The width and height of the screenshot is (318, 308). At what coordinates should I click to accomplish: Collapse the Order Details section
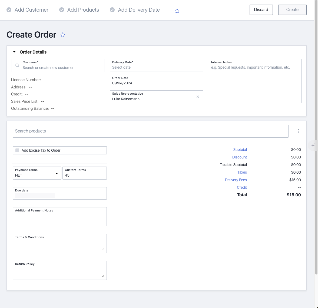(14, 52)
